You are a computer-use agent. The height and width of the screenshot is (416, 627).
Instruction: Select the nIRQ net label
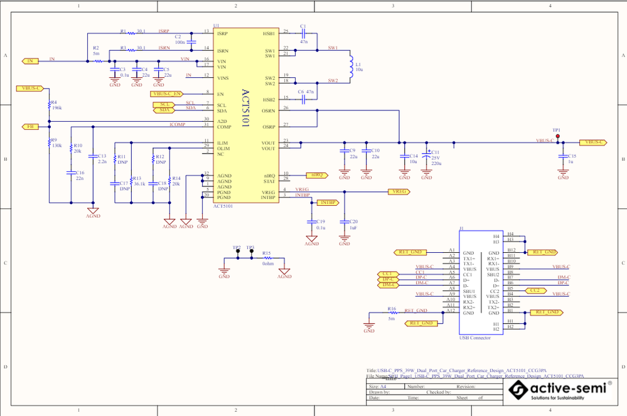point(317,174)
